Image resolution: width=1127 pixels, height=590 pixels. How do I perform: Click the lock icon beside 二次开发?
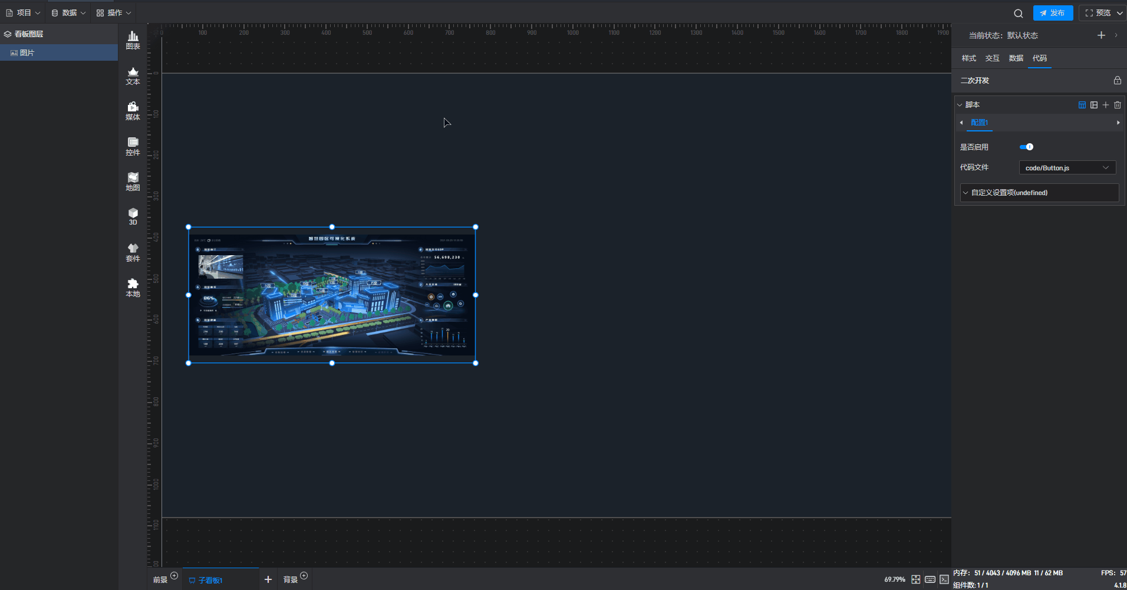pos(1117,80)
